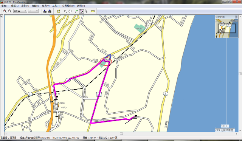Click the zoom out magnifier icon
The image size is (242, 141).
(x=10, y=11)
